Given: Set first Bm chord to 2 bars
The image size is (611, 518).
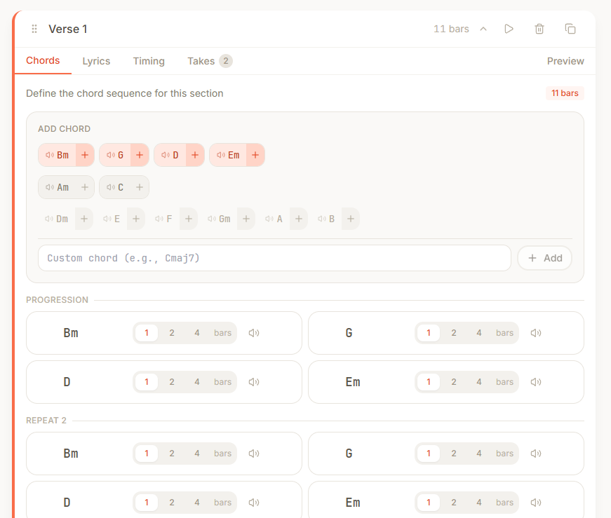Looking at the screenshot, I should click(172, 333).
